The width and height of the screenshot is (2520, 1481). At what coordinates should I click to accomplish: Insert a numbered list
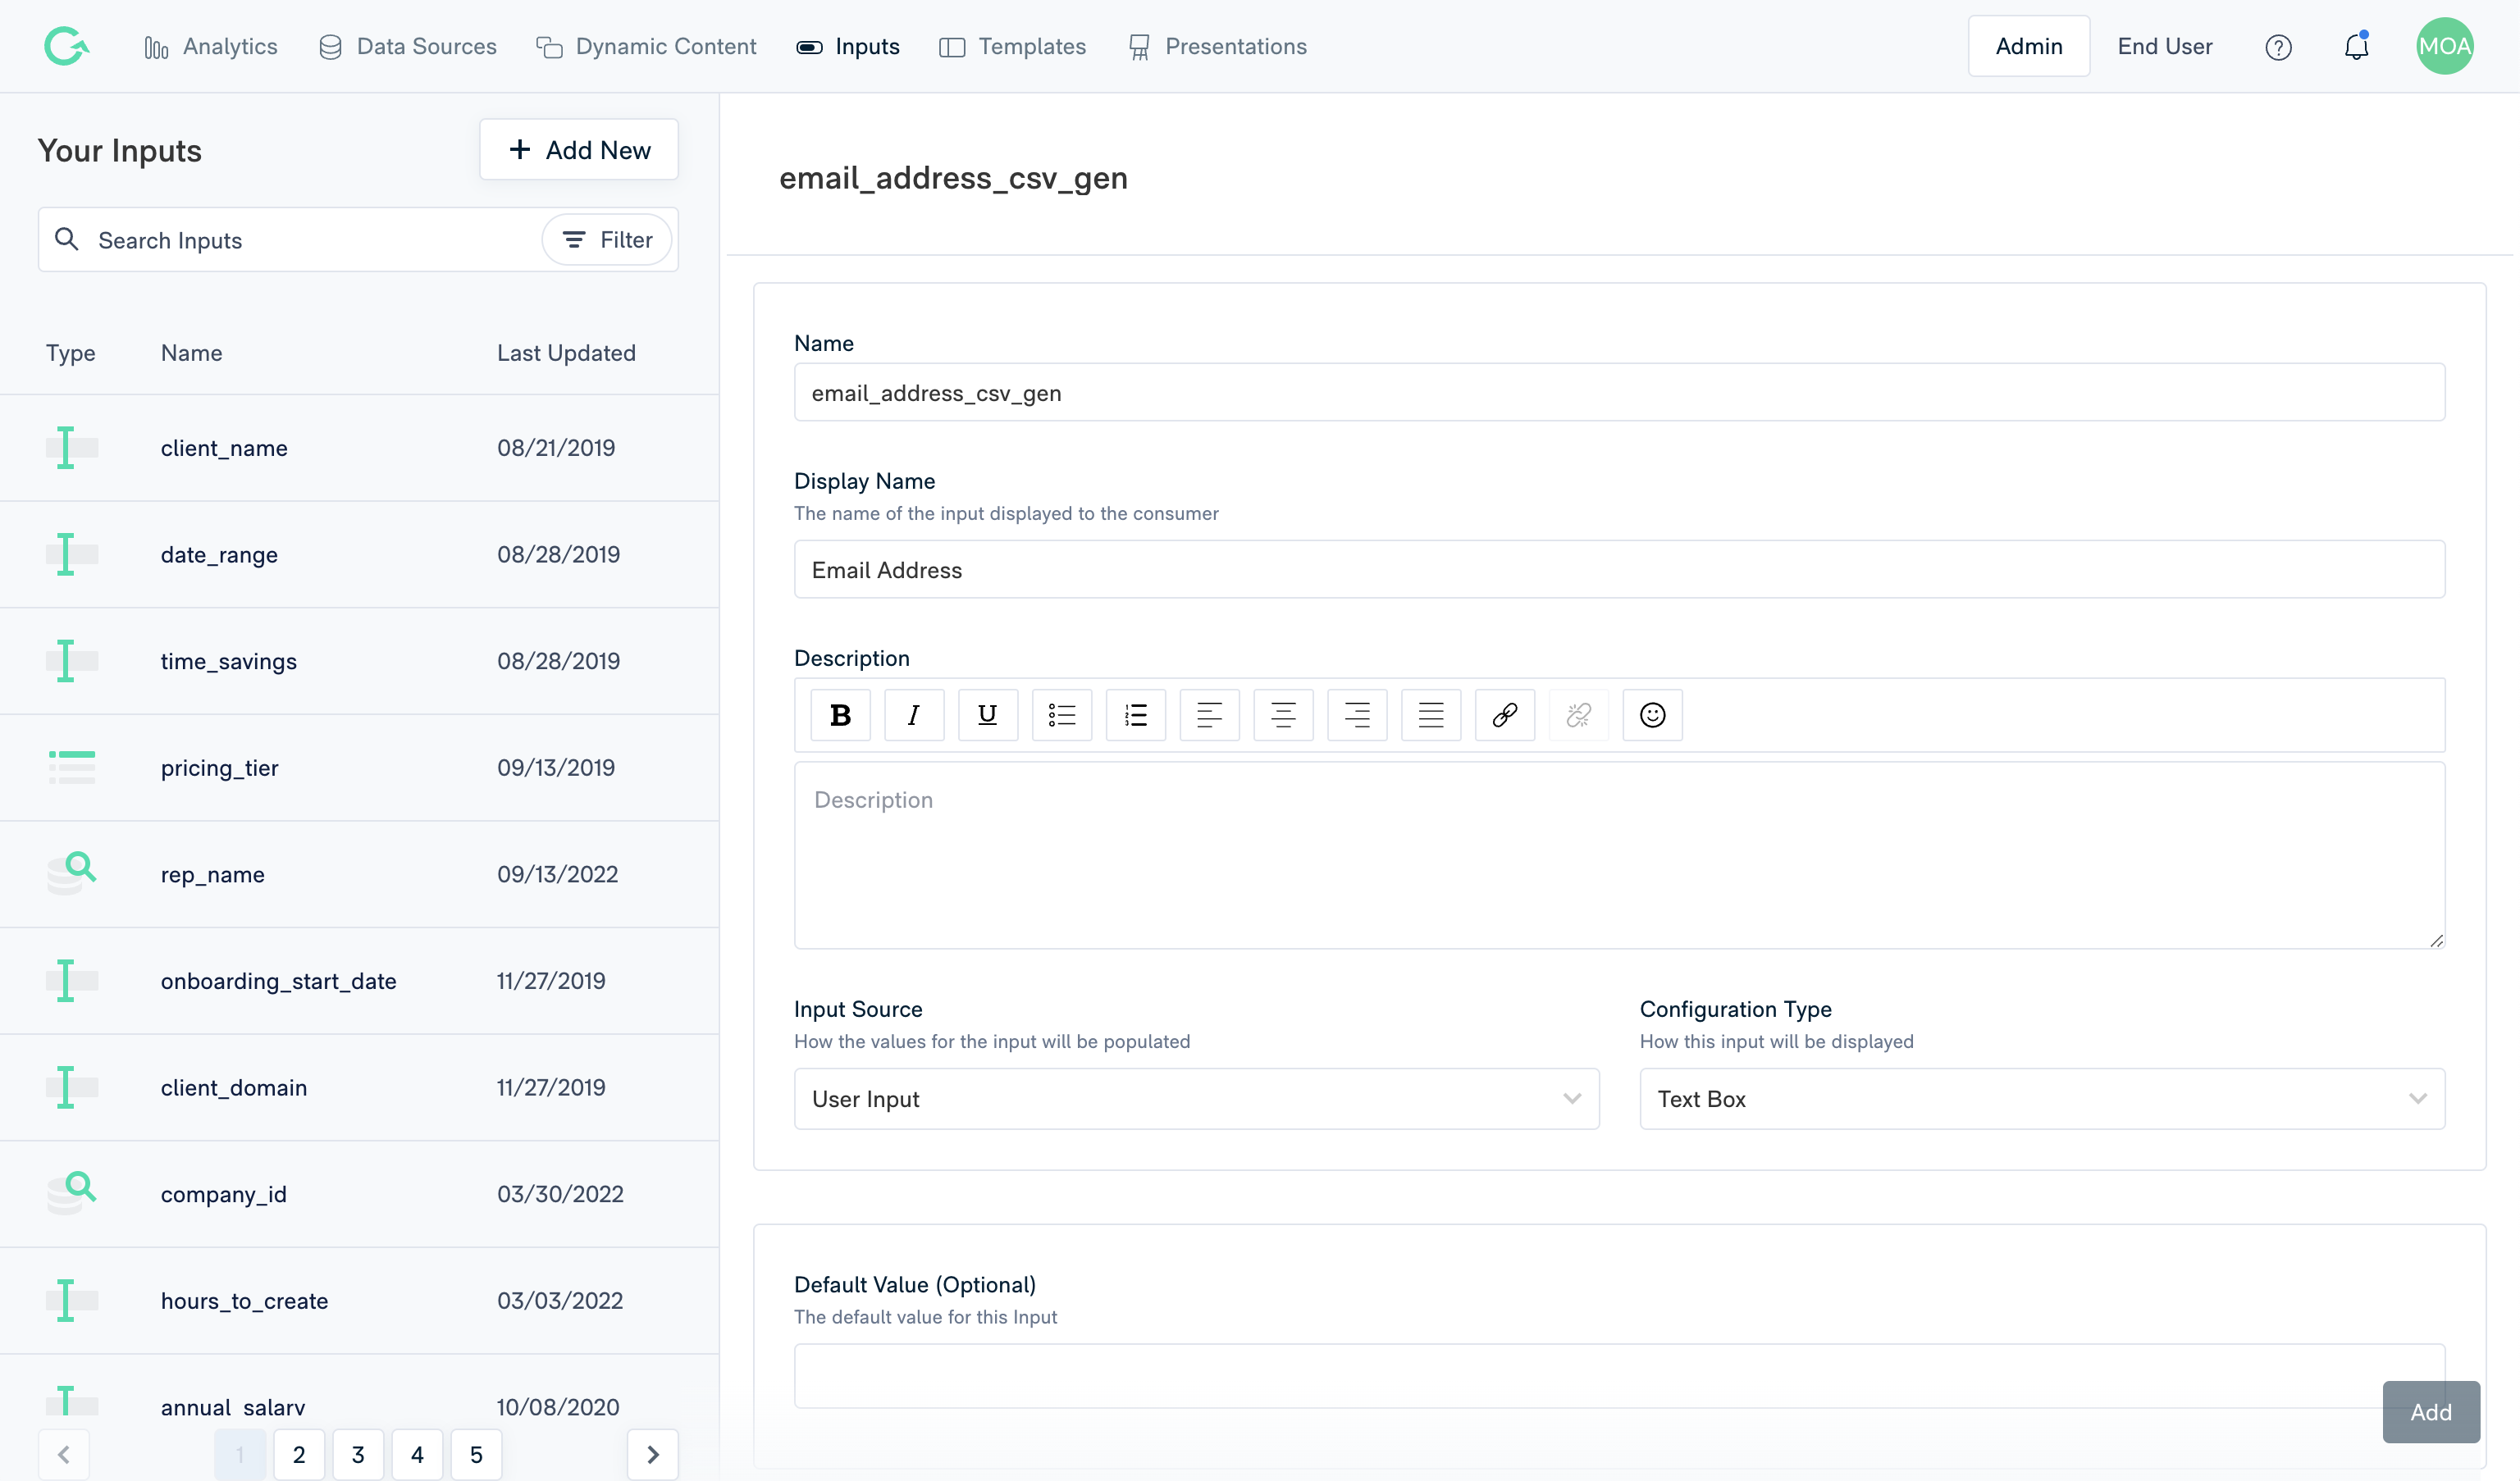click(1135, 715)
